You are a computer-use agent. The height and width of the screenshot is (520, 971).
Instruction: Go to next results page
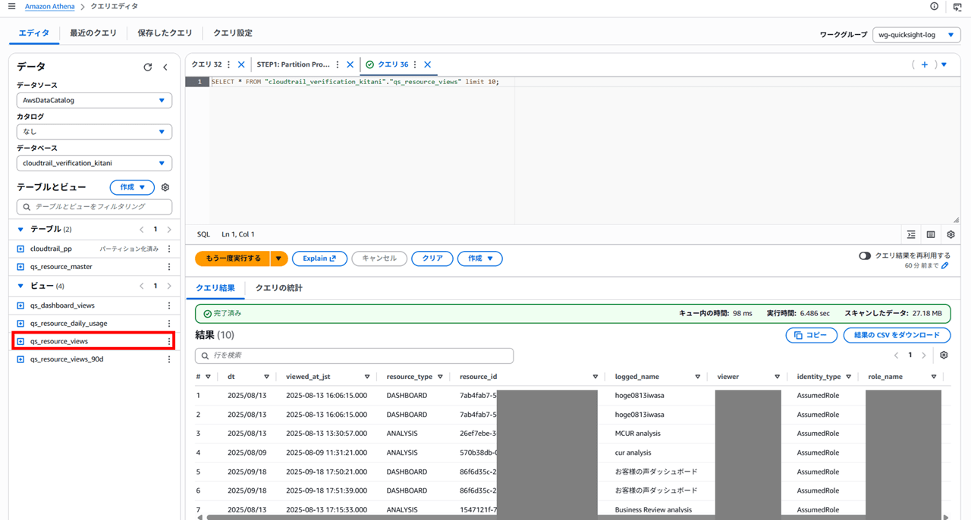tap(924, 355)
